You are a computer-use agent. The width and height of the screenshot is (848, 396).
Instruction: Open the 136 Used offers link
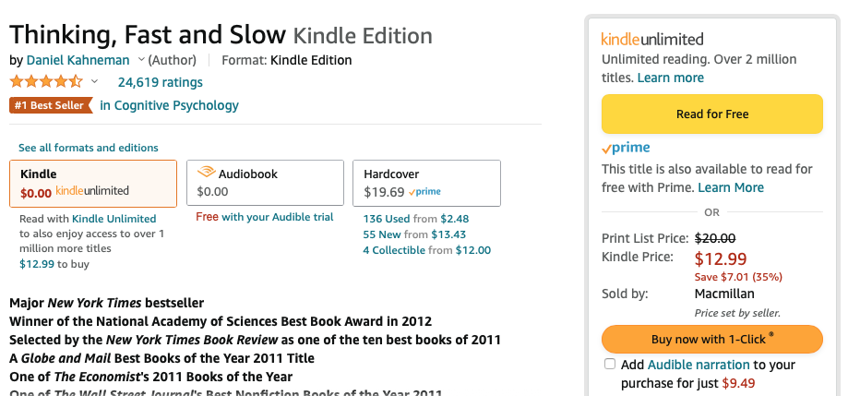coord(387,219)
